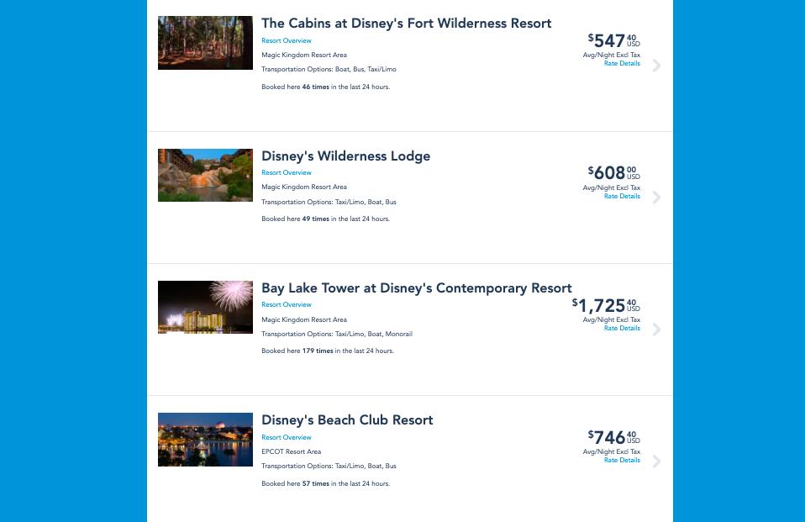This screenshot has height=522, width=805.
Task: Open Fort Wilderness Cabins right chevron arrow
Action: (x=656, y=66)
